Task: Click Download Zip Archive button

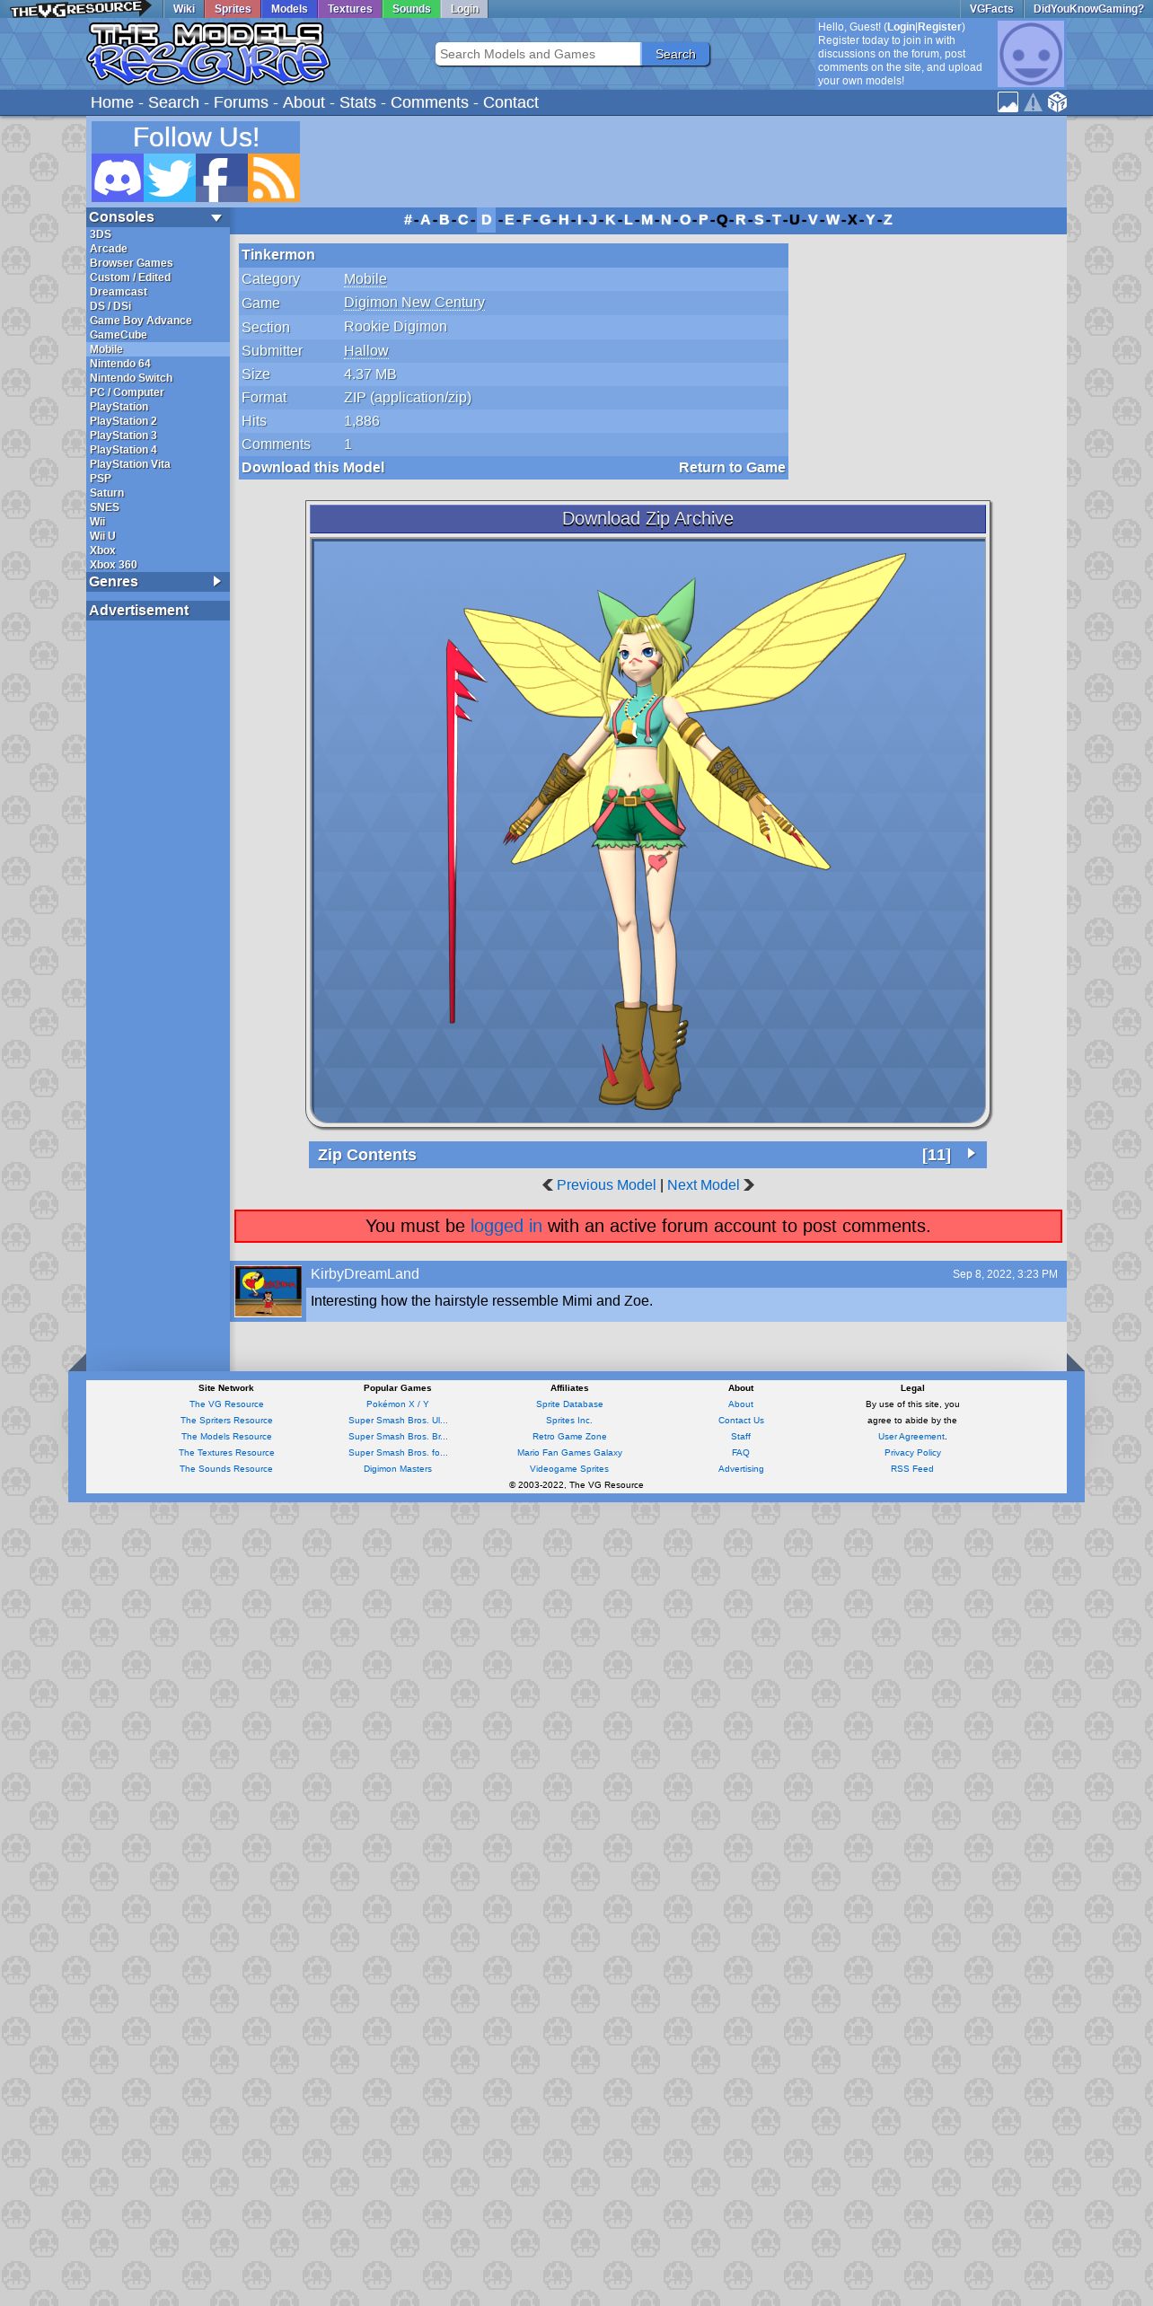Action: pos(647,519)
